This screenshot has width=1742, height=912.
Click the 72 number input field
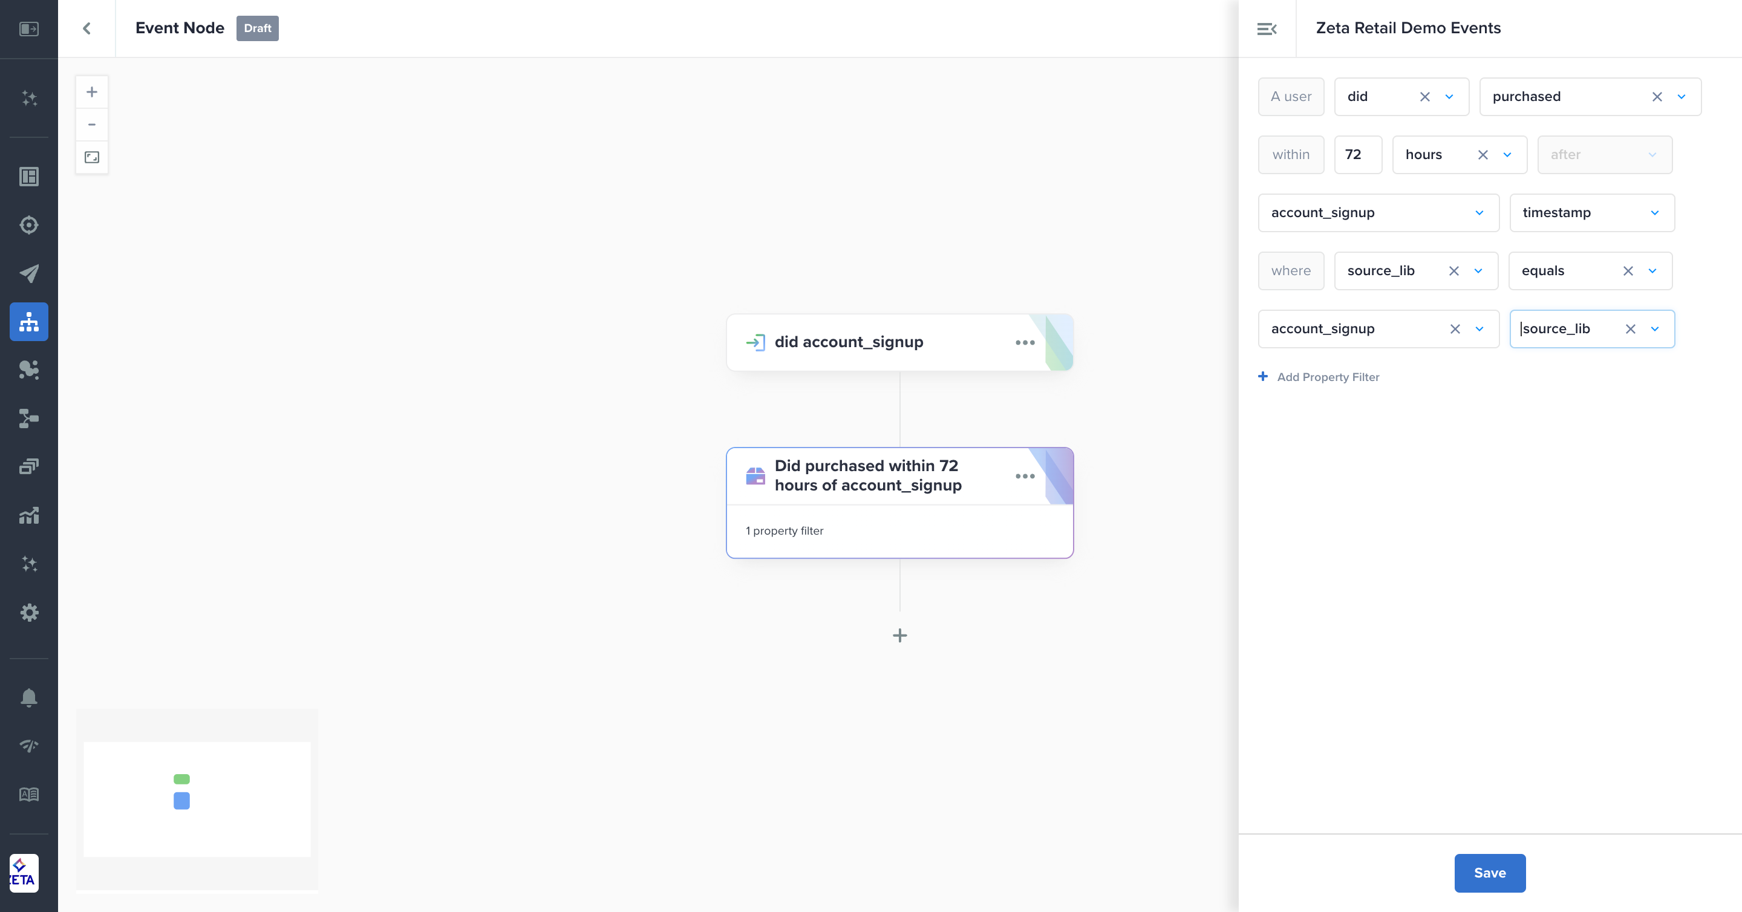click(1357, 155)
